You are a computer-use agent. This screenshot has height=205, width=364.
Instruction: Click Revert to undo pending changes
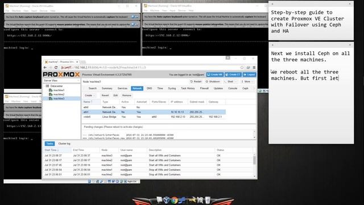point(105,95)
